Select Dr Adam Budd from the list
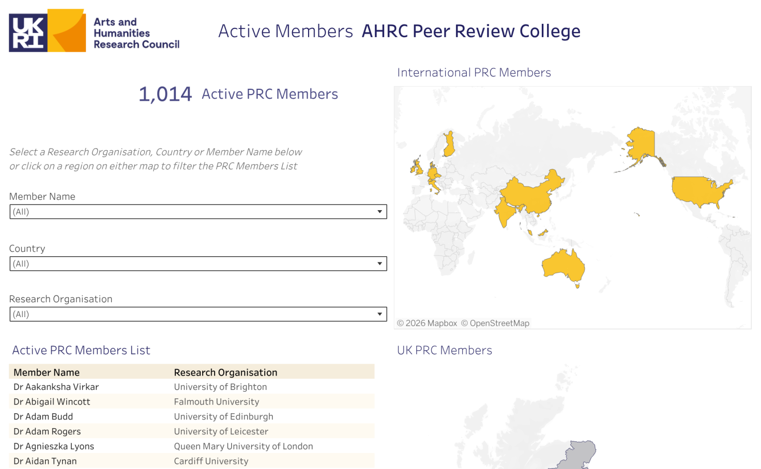This screenshot has width=761, height=469. pyautogui.click(x=43, y=417)
